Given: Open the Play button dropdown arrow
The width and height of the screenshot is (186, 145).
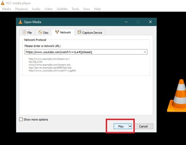Looking at the screenshot, I should click(130, 126).
